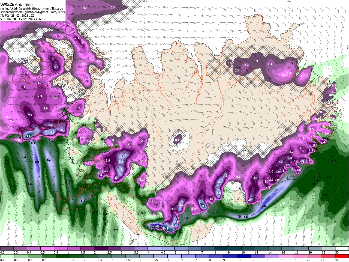Select the 'IT: Fös. 28. 03. 2025 12Z' line
The width and height of the screenshot is (349, 262).
pyautogui.click(x=17, y=16)
